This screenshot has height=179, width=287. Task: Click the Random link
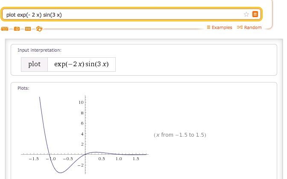(253, 27)
